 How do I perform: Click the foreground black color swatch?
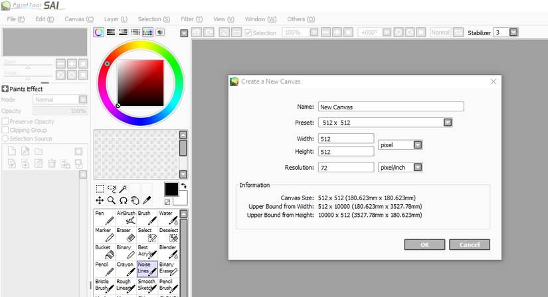(171, 189)
